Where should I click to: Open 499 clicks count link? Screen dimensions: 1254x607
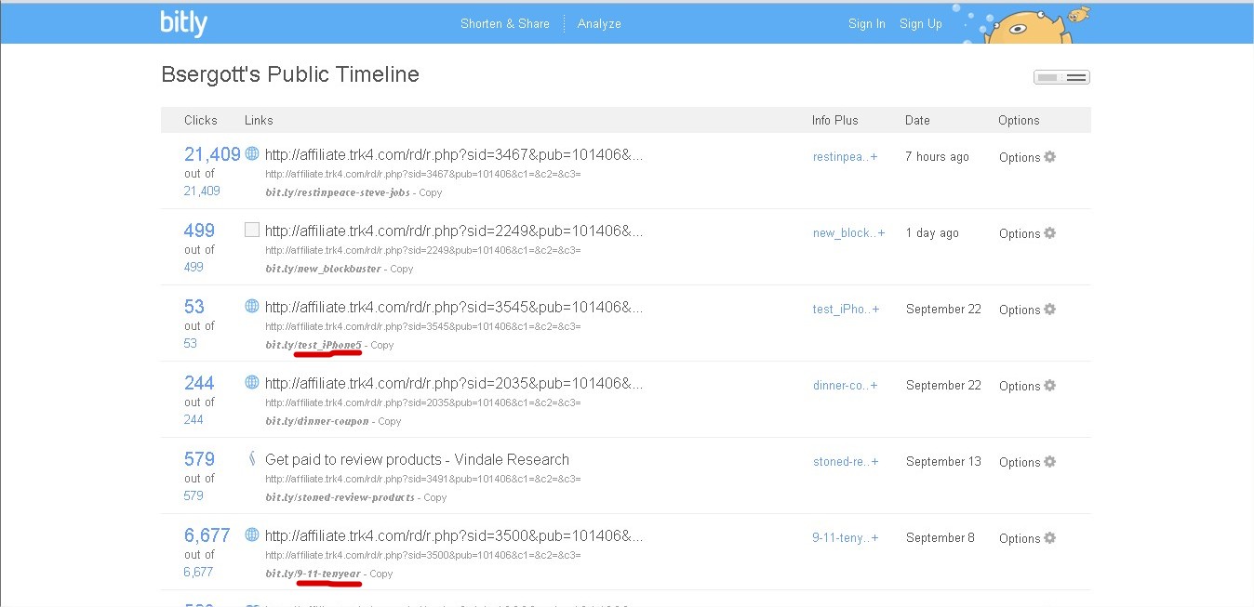[199, 231]
